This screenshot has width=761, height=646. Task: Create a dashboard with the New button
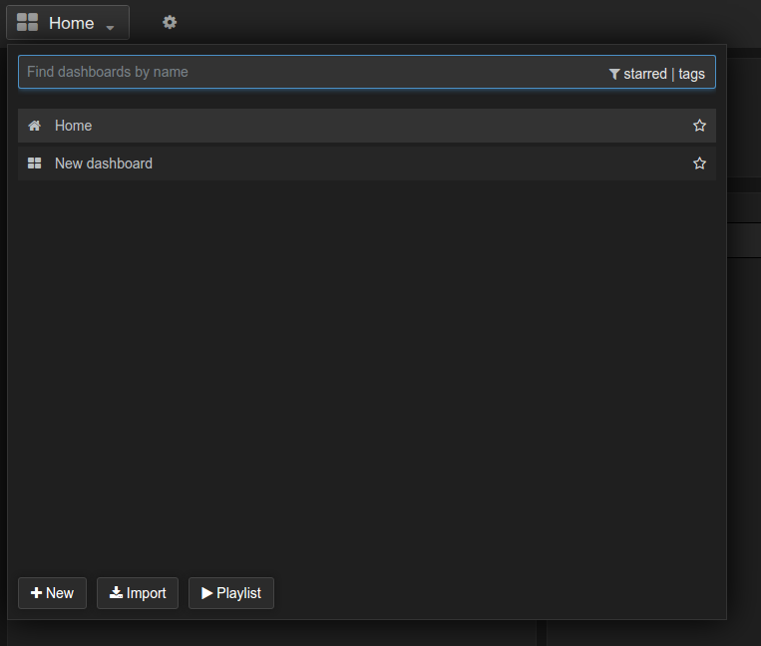[52, 593]
